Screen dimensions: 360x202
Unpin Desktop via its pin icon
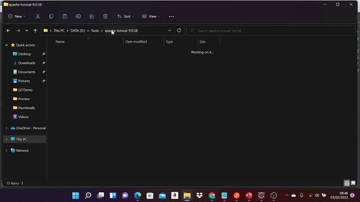pyautogui.click(x=44, y=54)
